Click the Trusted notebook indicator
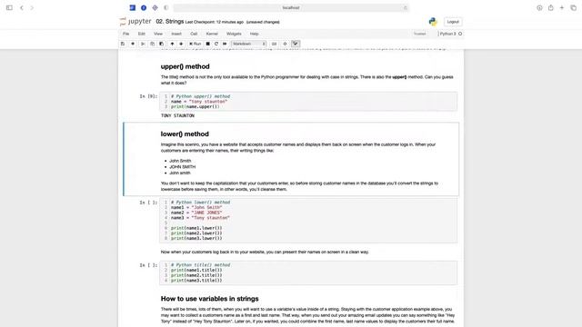Viewport: 582px width, 327px height. 420,34
